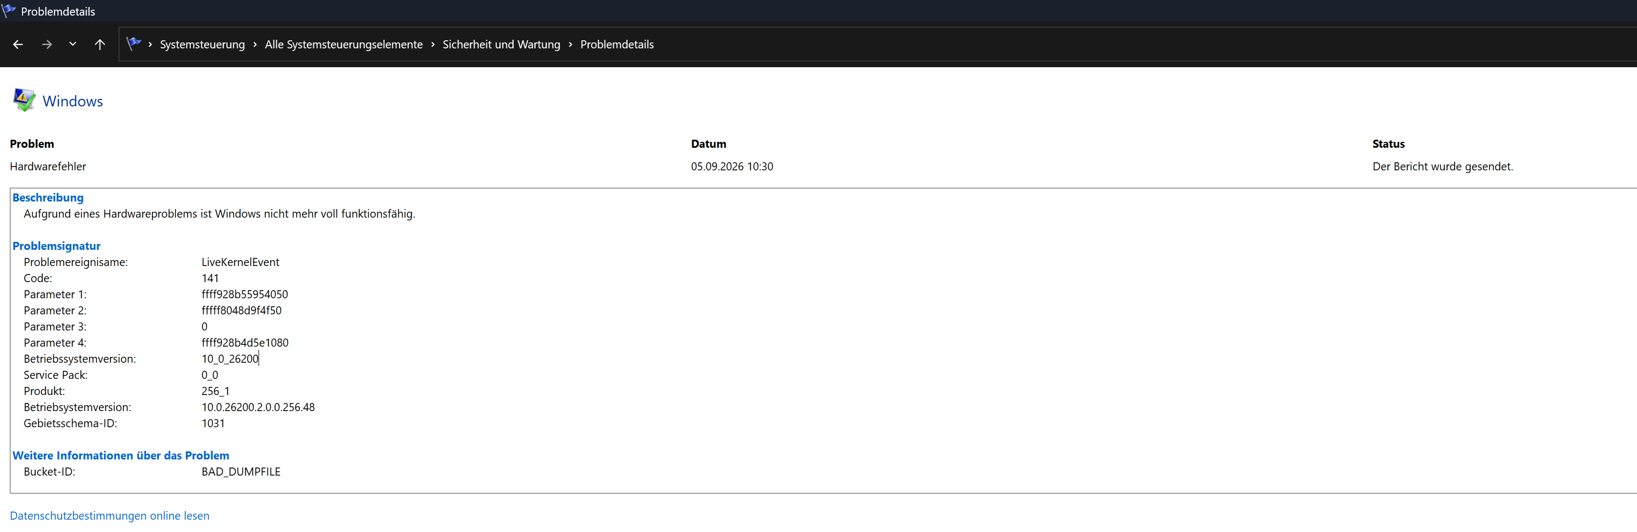Click the Status column header
Viewport: 1637px width, 532px height.
[x=1389, y=144]
